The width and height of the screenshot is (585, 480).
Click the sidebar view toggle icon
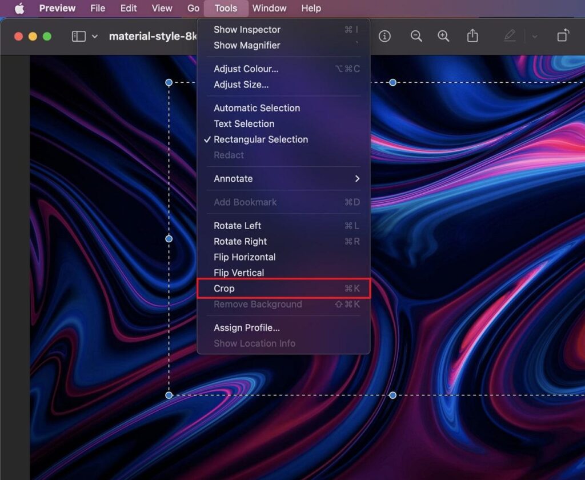(79, 36)
